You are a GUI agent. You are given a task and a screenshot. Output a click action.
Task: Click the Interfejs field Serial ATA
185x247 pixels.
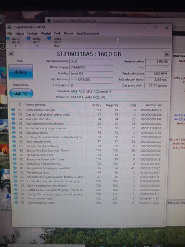coord(91,73)
